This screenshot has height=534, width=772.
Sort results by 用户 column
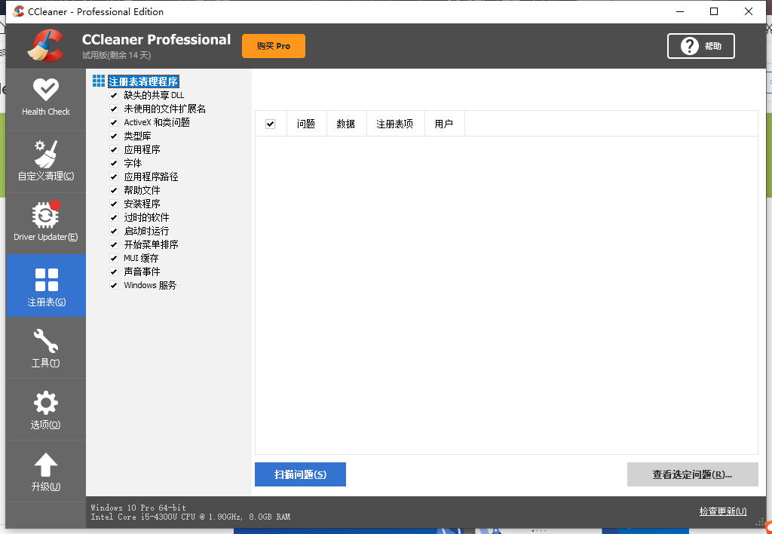pos(444,124)
